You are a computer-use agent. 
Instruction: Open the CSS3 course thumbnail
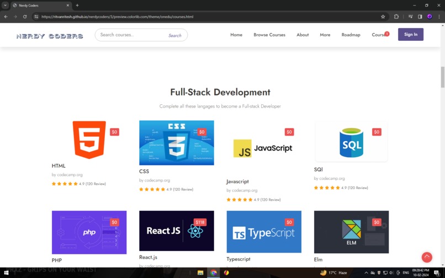coord(177,143)
